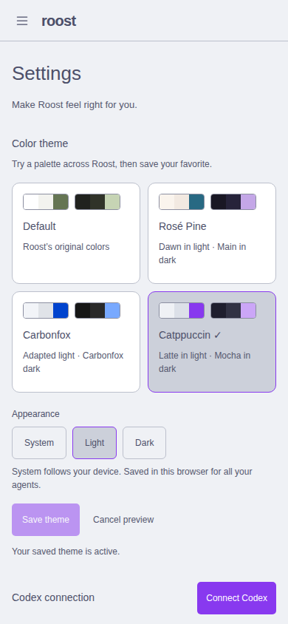The height and width of the screenshot is (624, 288).
Task: Click Default theme's dark palette swatch
Action: 97,202
